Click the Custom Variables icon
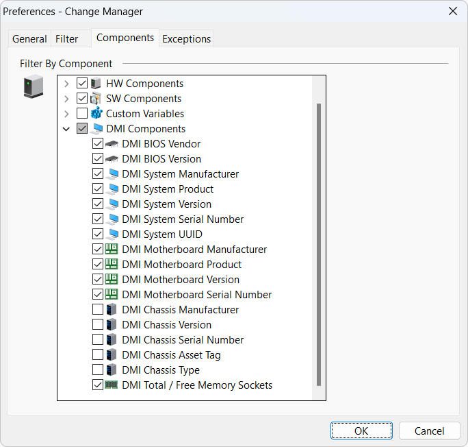 (x=96, y=114)
